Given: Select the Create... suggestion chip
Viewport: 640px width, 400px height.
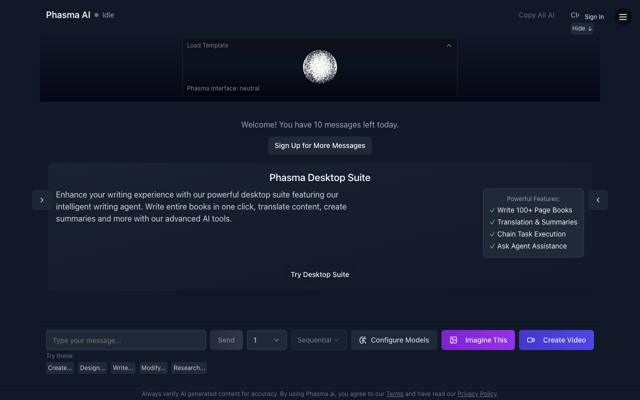Looking at the screenshot, I should (x=59, y=368).
